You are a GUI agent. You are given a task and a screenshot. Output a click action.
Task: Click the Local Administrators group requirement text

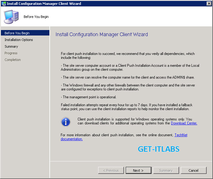click(130, 67)
